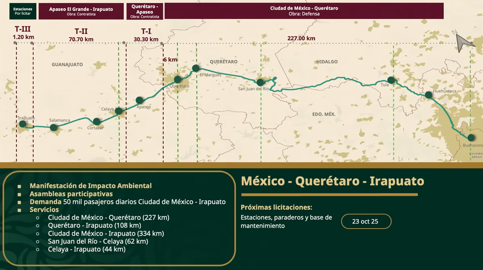
Task: Click the Manifestación de Impacto Ambiental bullet text
Action: (x=90, y=186)
